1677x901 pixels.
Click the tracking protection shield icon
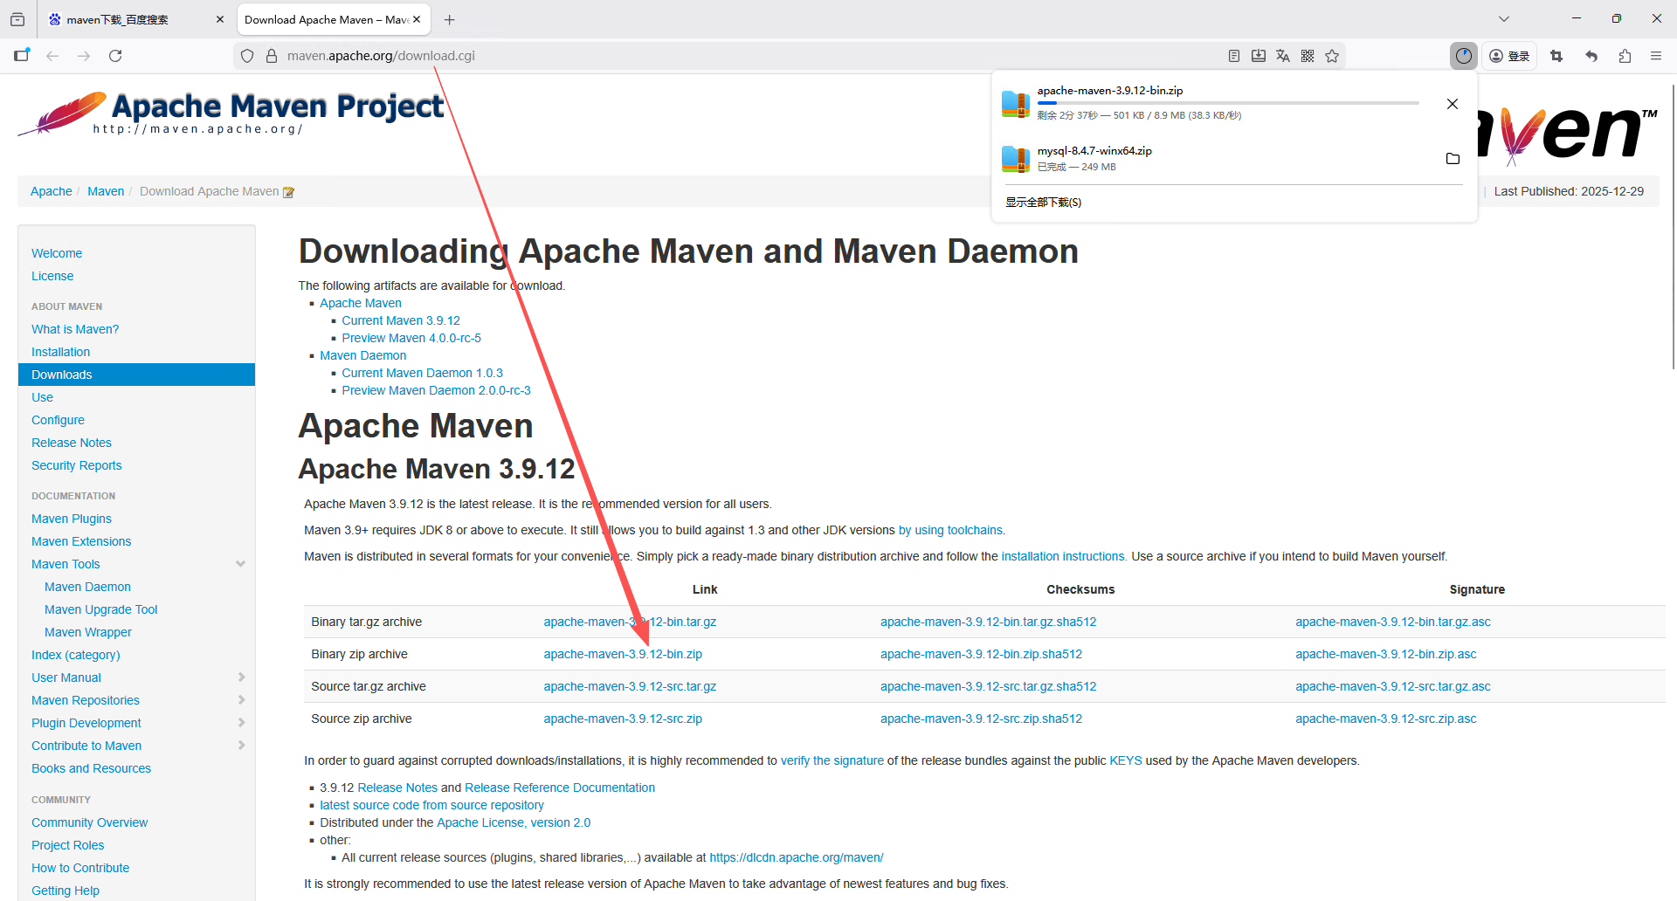point(247,56)
